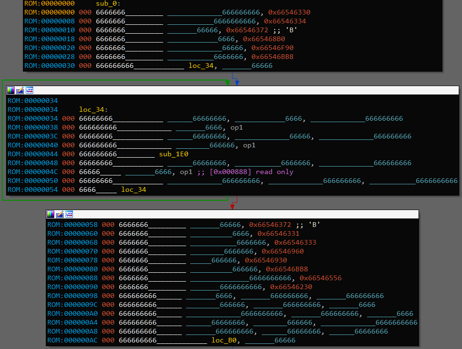462x349 pixels.
Task: Click the immediate value 0x66546230
Action: click(x=291, y=287)
